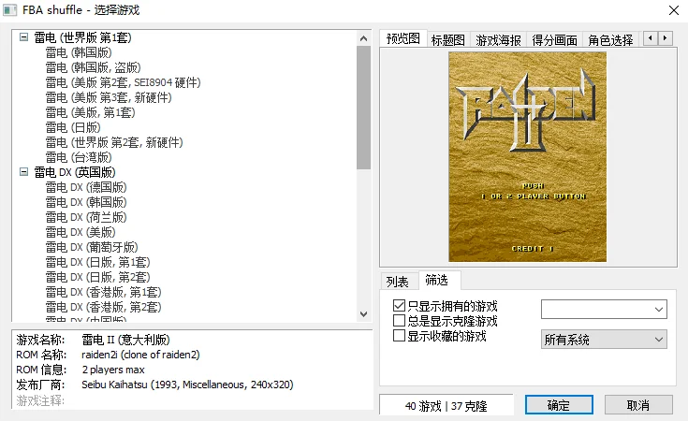Screen dimensions: 688x421
Task: Select 雷电 DX (德国版) entry
Action: pos(86,187)
